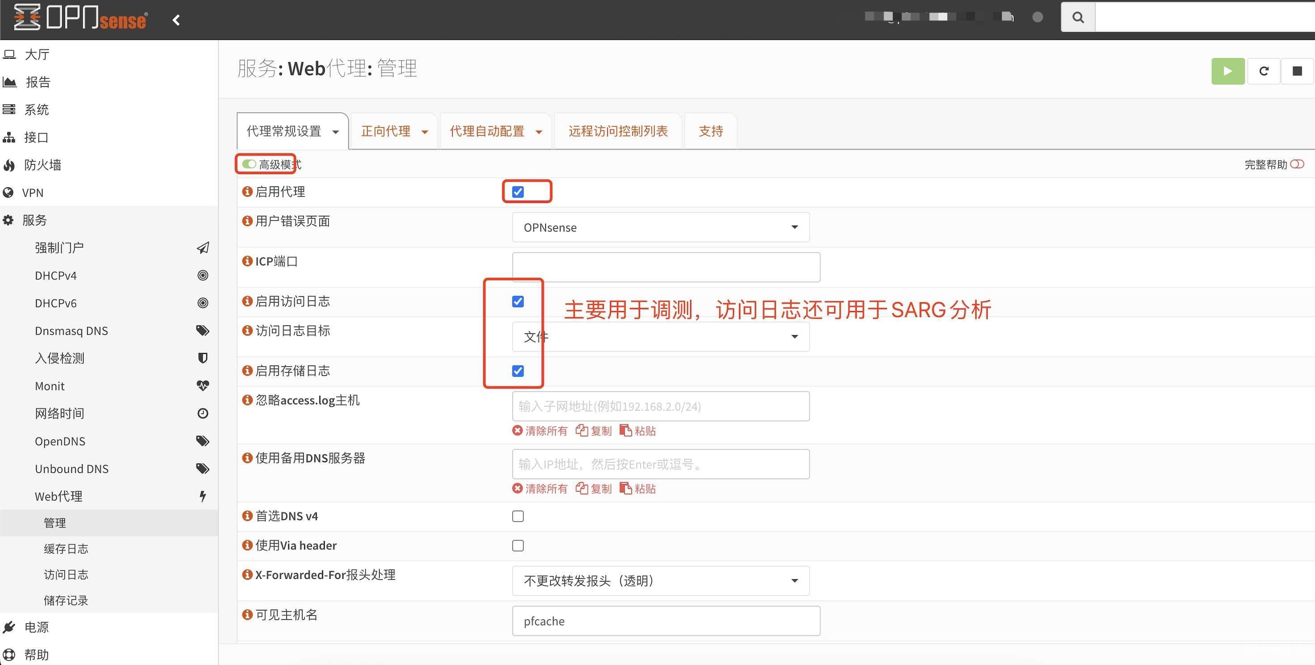The width and height of the screenshot is (1315, 665).
Task: Open 访问日志 in the sidebar
Action: [x=66, y=575]
